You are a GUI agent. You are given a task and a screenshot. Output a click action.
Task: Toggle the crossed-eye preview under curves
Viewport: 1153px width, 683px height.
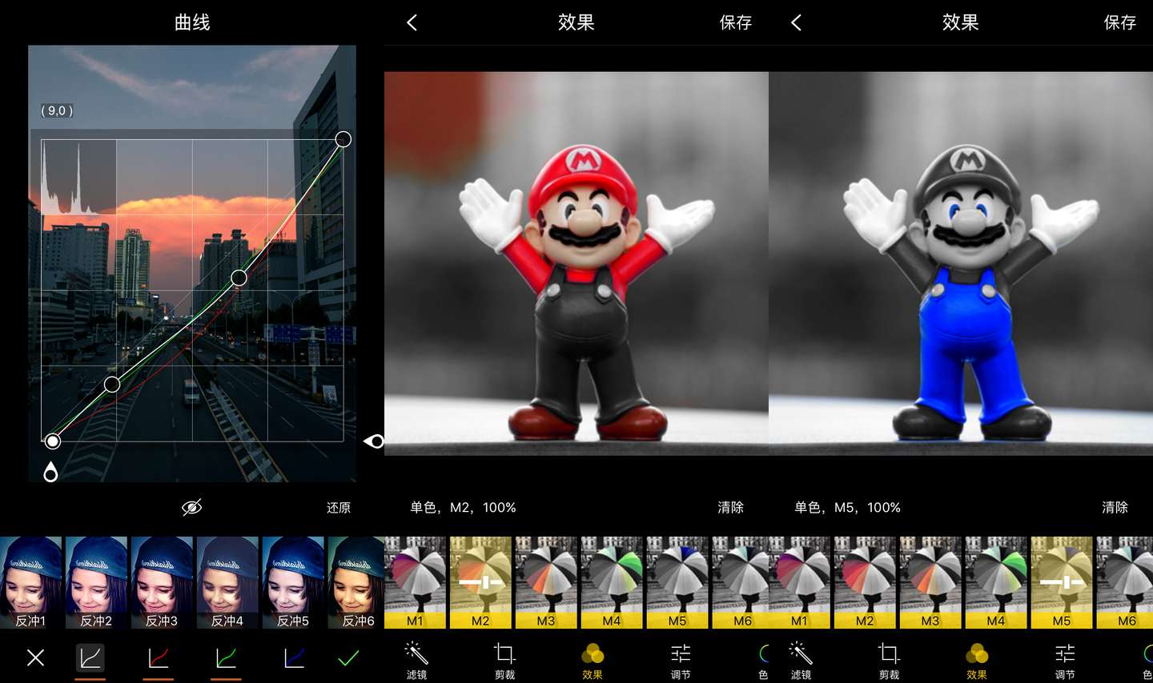[191, 507]
